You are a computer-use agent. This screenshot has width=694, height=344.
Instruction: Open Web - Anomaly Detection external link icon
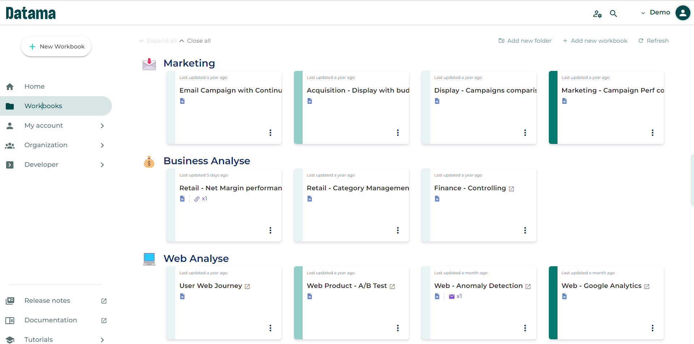click(x=528, y=286)
